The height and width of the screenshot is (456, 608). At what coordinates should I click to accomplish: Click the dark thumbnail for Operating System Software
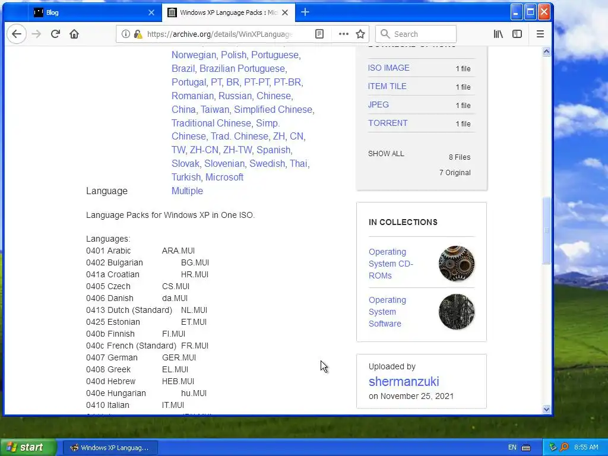point(457,312)
